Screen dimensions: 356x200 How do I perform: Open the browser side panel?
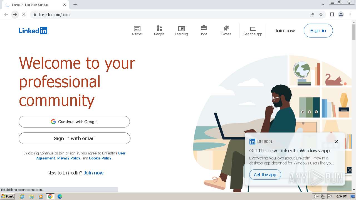tap(332, 14)
